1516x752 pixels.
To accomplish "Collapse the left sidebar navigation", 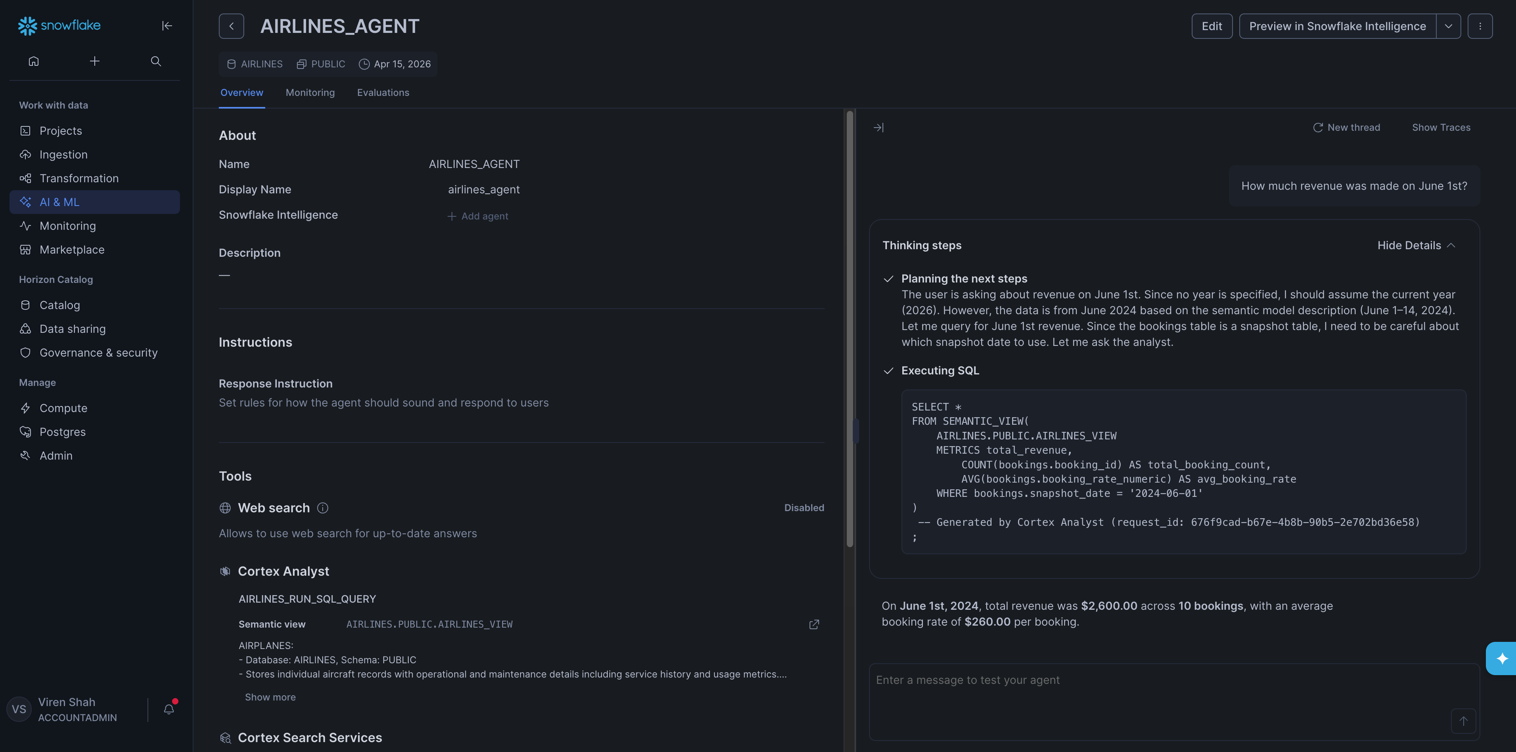I will click(167, 26).
